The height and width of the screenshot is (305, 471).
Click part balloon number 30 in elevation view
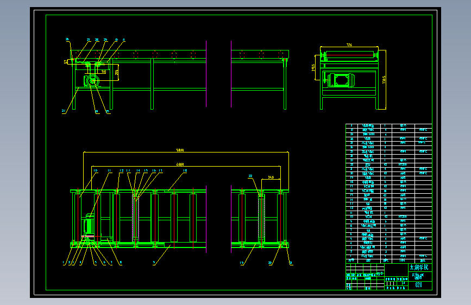pyautogui.click(x=116, y=40)
